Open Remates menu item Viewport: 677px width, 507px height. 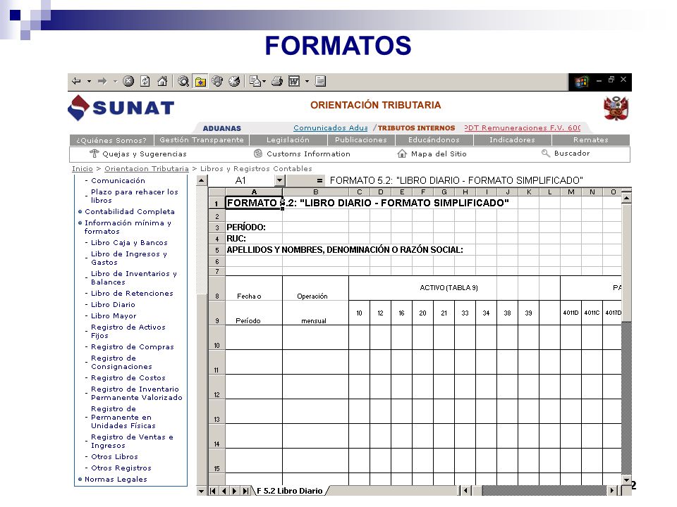point(591,139)
